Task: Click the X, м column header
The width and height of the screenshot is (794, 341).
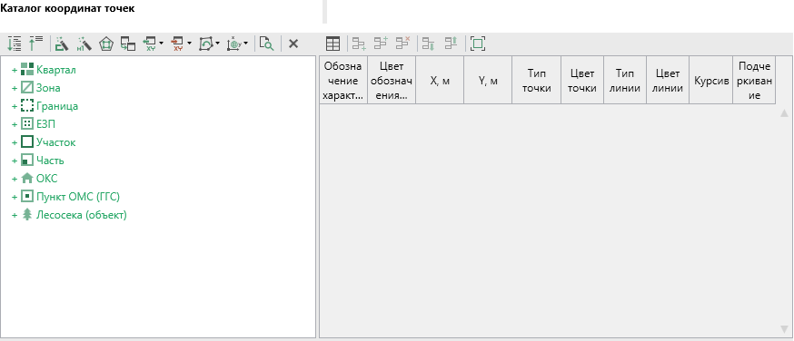Action: 440,81
